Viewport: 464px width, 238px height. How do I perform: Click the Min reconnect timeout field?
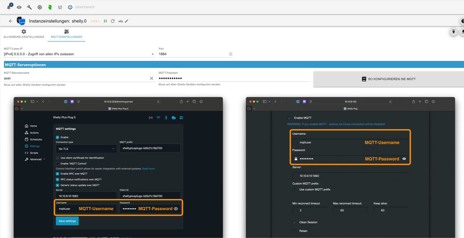(x=310, y=211)
